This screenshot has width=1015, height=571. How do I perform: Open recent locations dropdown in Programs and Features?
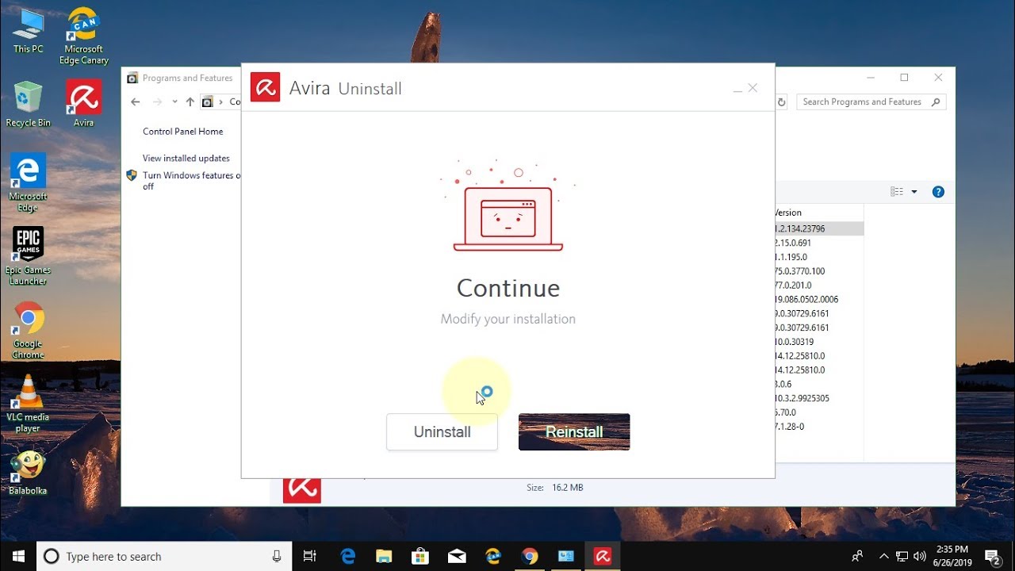(x=174, y=102)
